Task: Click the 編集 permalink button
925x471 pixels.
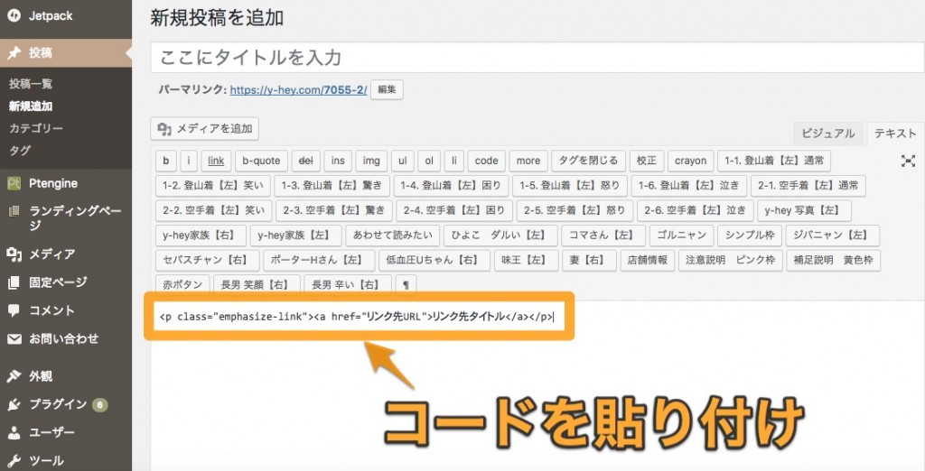Action: (387, 90)
